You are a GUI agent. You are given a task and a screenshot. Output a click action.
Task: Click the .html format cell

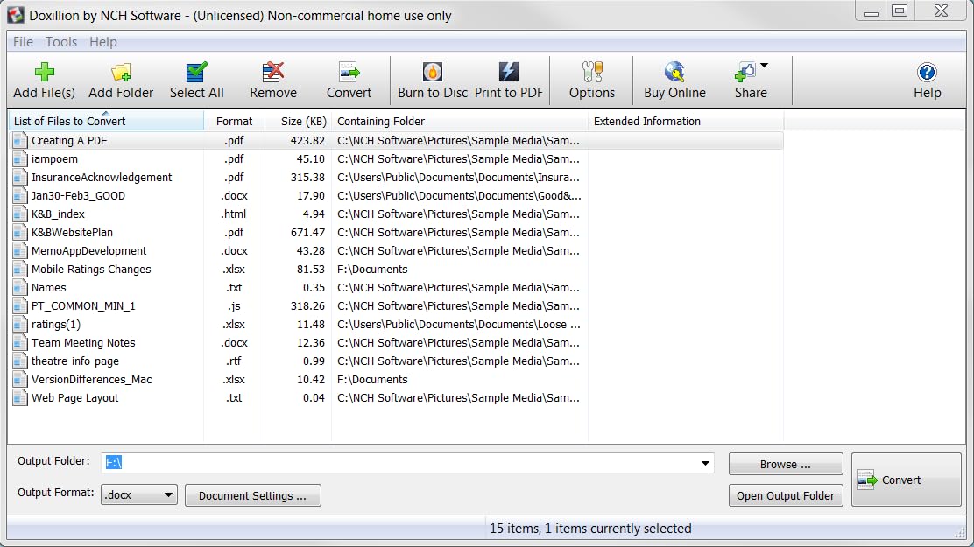(x=234, y=214)
